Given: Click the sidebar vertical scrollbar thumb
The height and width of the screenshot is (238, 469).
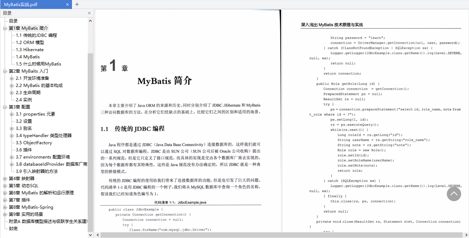Looking at the screenshot, I should click(90, 142).
